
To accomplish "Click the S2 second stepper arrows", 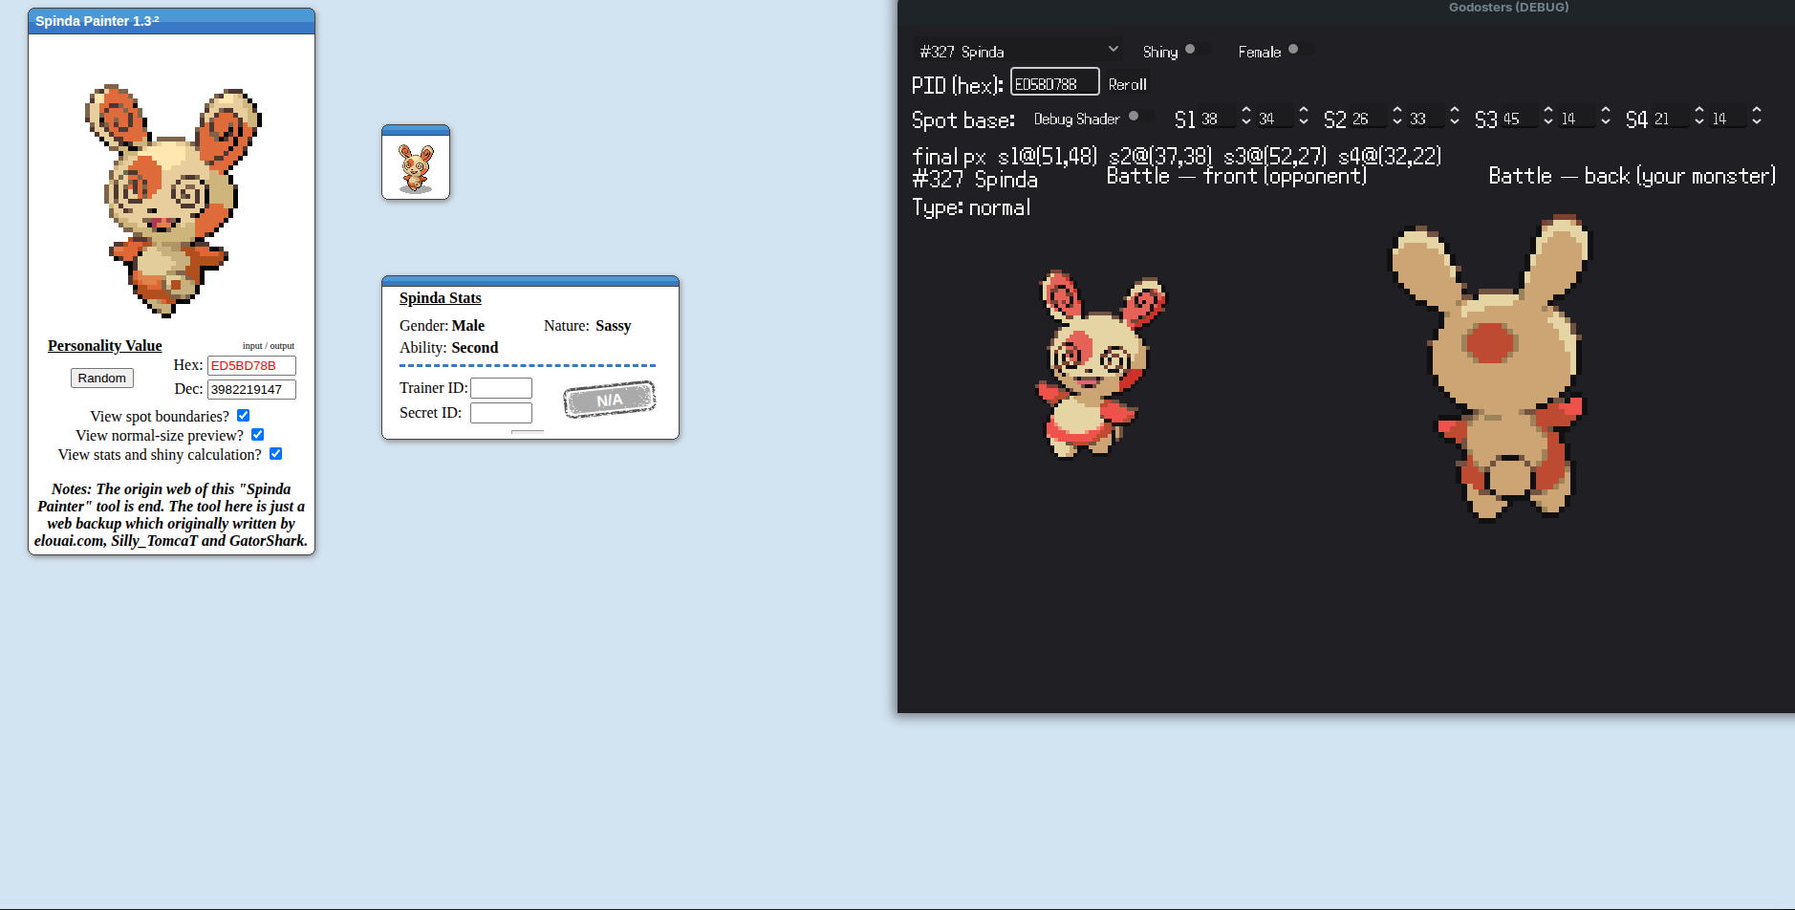I will tap(1454, 116).
